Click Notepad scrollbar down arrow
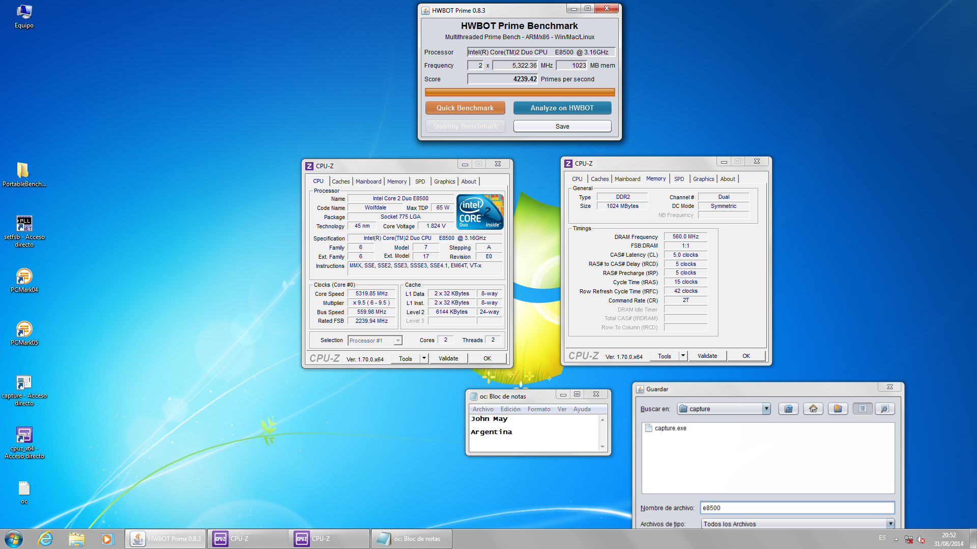 tap(602, 447)
